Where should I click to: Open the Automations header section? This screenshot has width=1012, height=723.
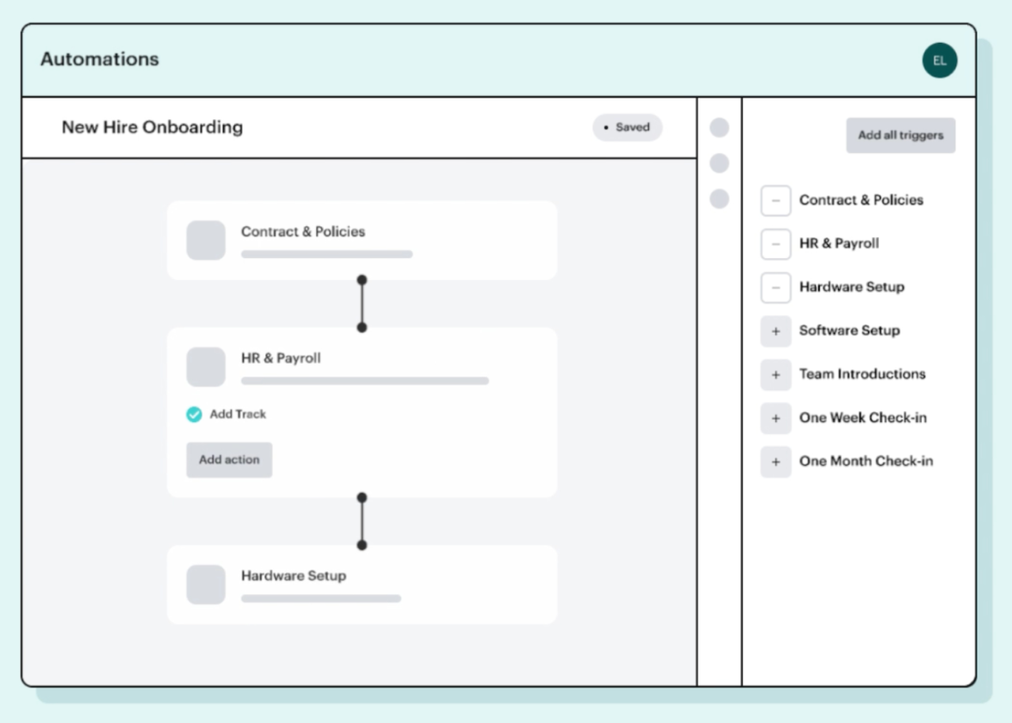tap(99, 59)
